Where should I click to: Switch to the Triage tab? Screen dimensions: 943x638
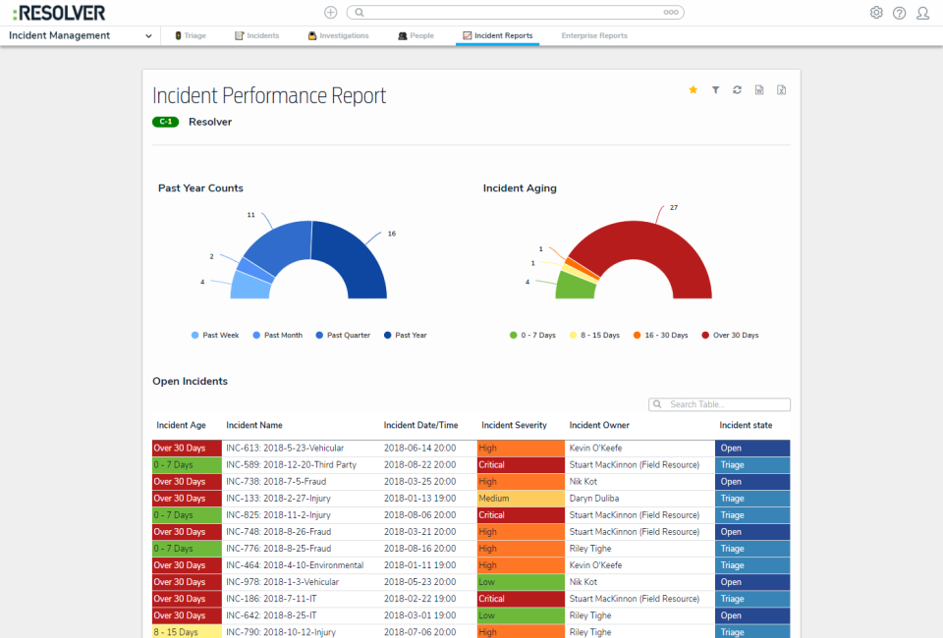[x=190, y=36]
